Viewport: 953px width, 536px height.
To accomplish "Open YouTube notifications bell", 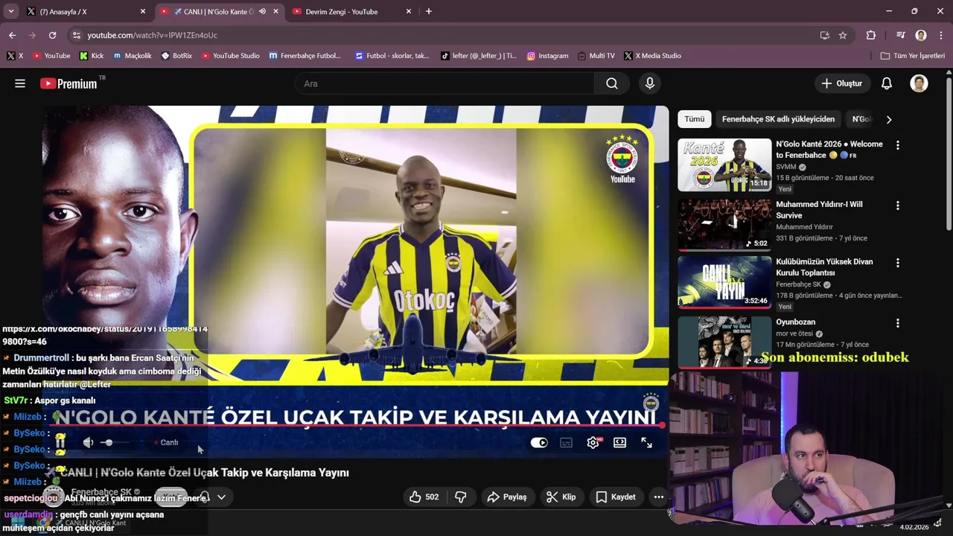I will pyautogui.click(x=887, y=83).
